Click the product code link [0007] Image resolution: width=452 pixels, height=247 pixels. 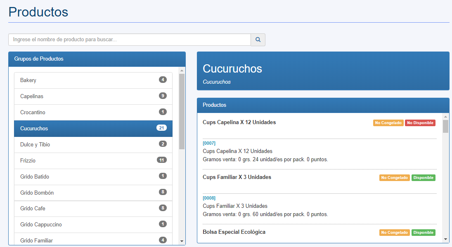click(x=209, y=143)
